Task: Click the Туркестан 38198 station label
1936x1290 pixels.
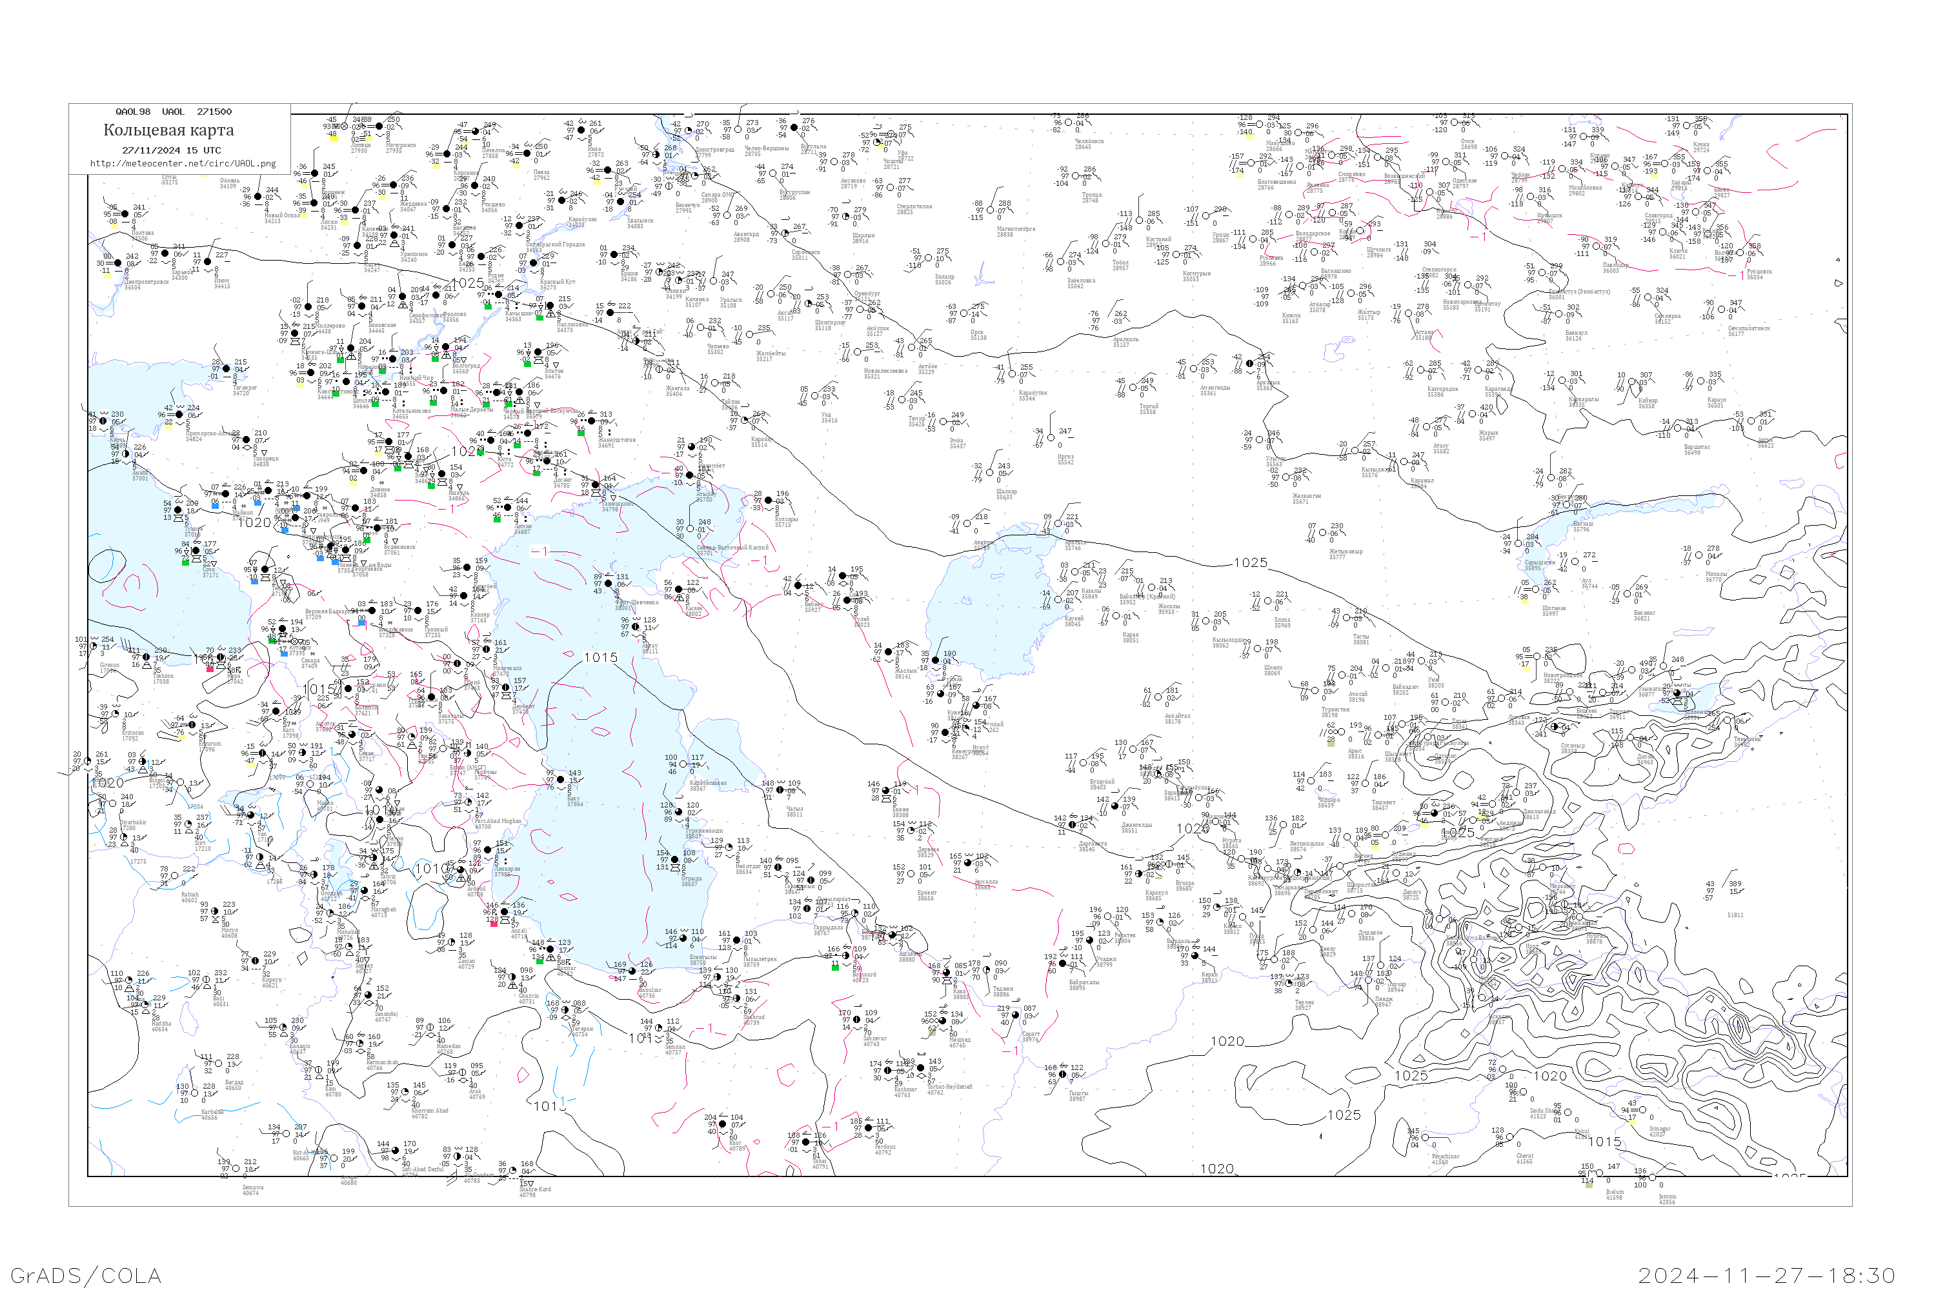Action: pyautogui.click(x=1335, y=711)
